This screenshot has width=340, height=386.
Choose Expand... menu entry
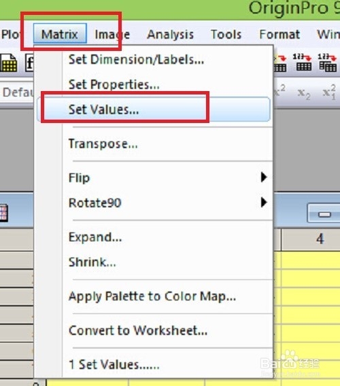coord(154,237)
